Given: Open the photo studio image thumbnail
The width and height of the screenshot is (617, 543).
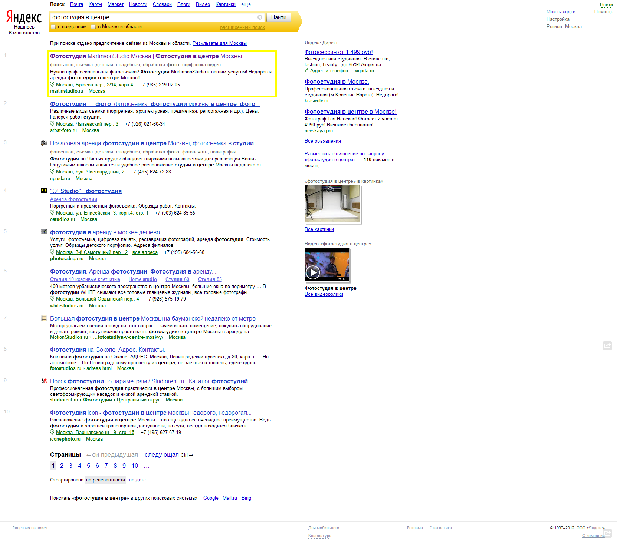Looking at the screenshot, I should (x=332, y=204).
